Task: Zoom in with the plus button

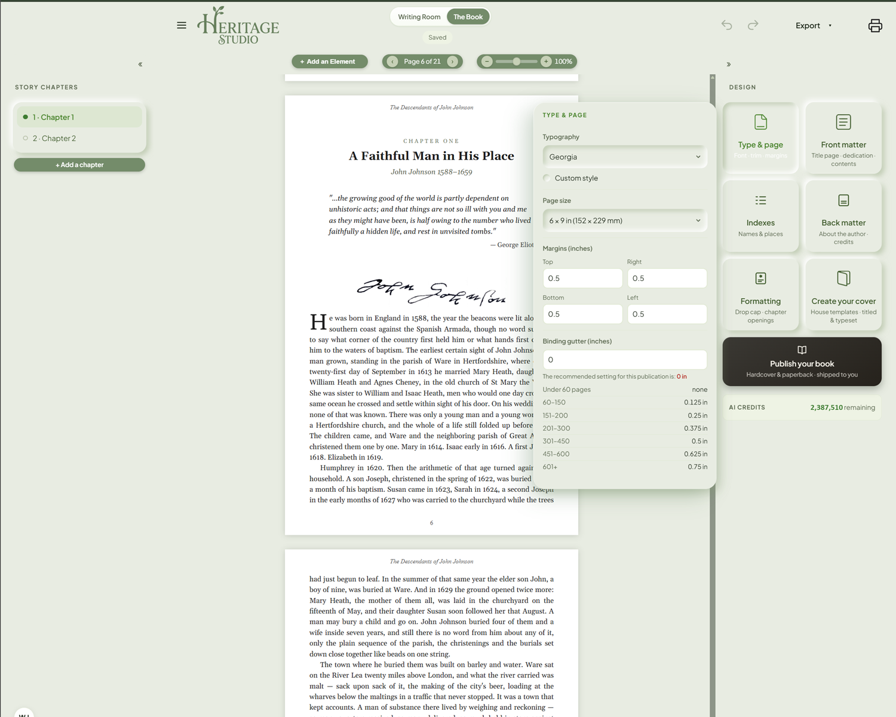Action: click(x=546, y=62)
